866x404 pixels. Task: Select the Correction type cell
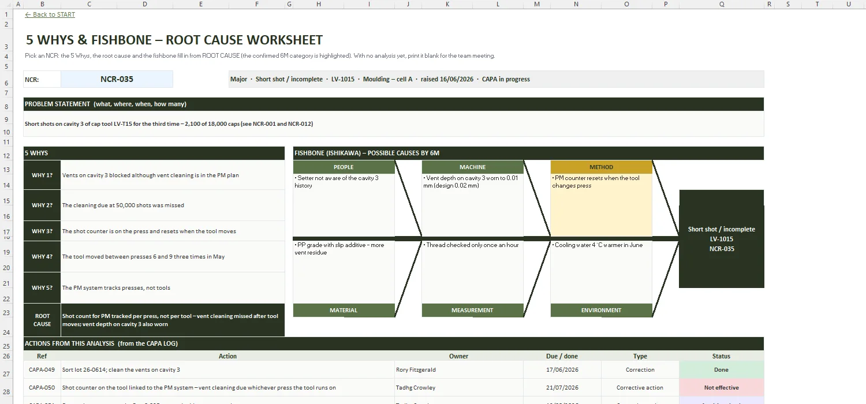(x=640, y=370)
